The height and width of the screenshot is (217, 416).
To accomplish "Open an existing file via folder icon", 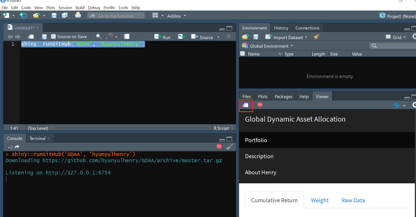I will coord(36,16).
